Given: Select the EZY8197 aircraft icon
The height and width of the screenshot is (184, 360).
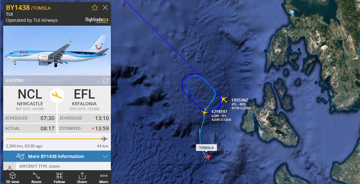Looking at the screenshot, I should tap(205, 112).
